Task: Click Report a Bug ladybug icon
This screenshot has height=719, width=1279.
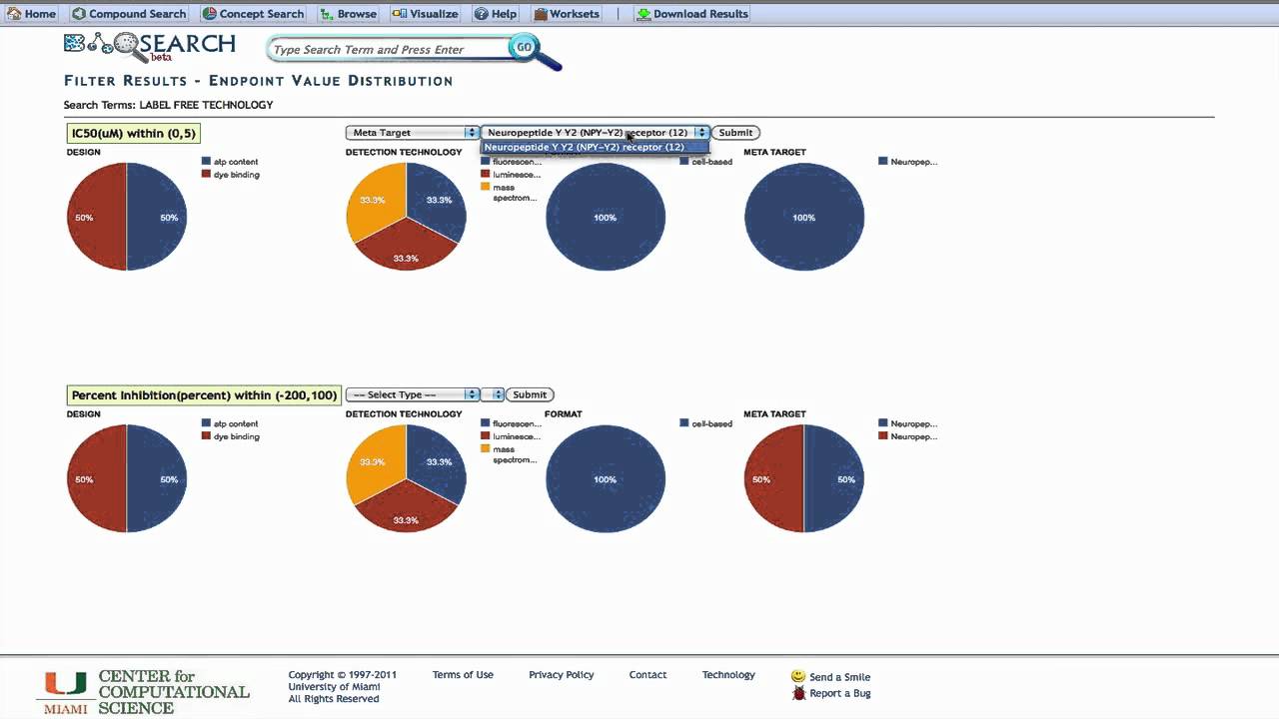Action: pyautogui.click(x=798, y=693)
